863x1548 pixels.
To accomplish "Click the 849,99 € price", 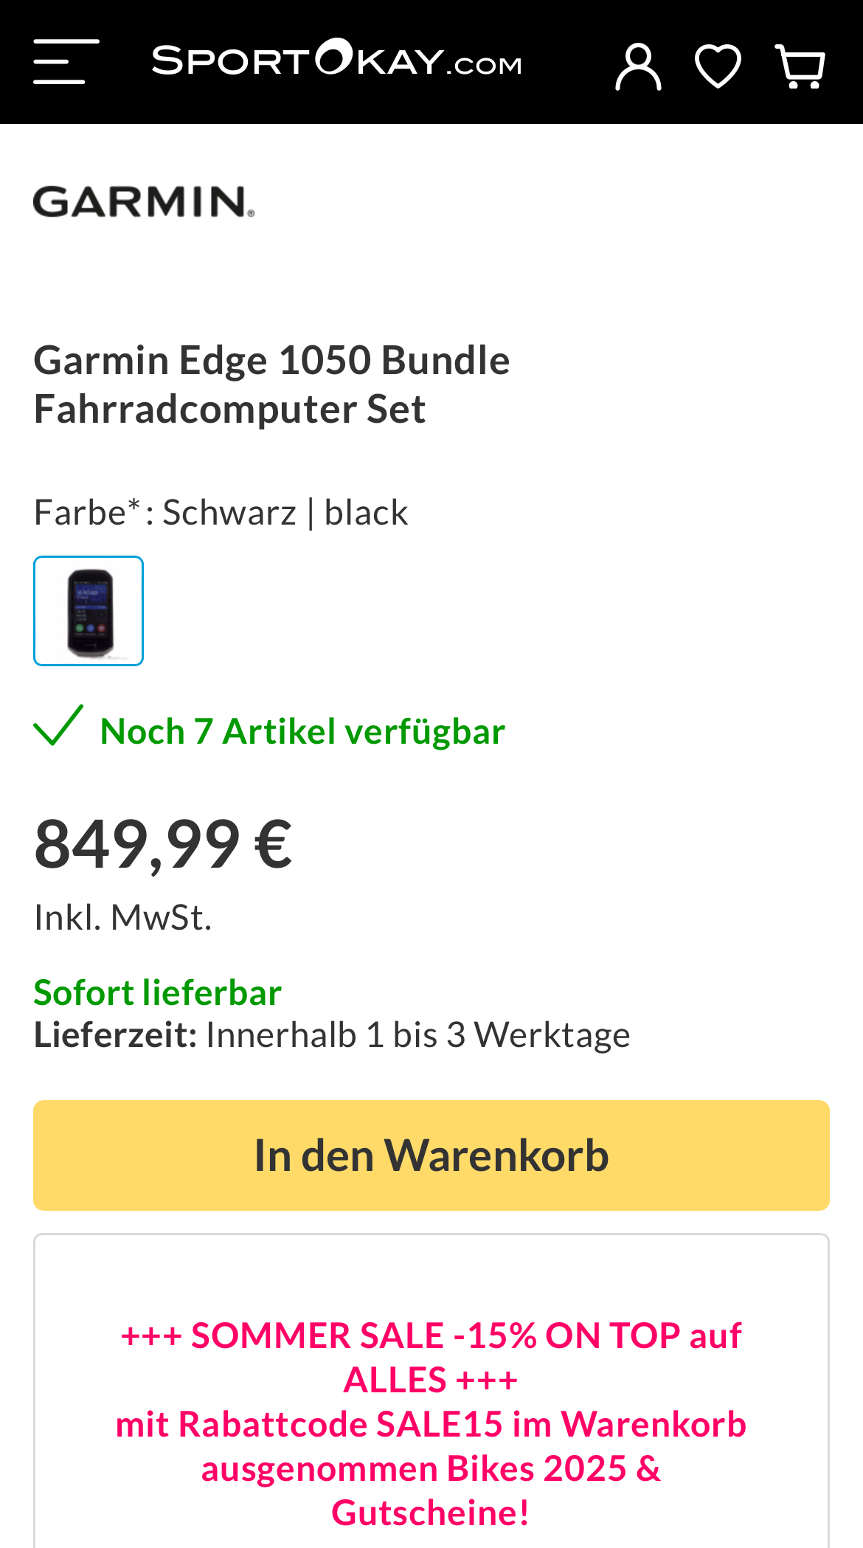I will point(163,844).
